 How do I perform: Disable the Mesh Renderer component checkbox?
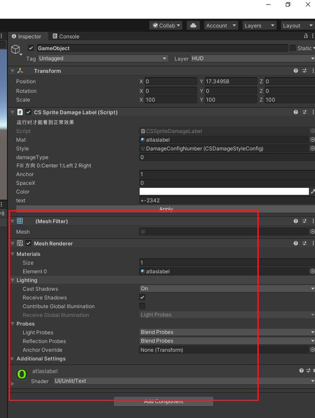(28, 244)
